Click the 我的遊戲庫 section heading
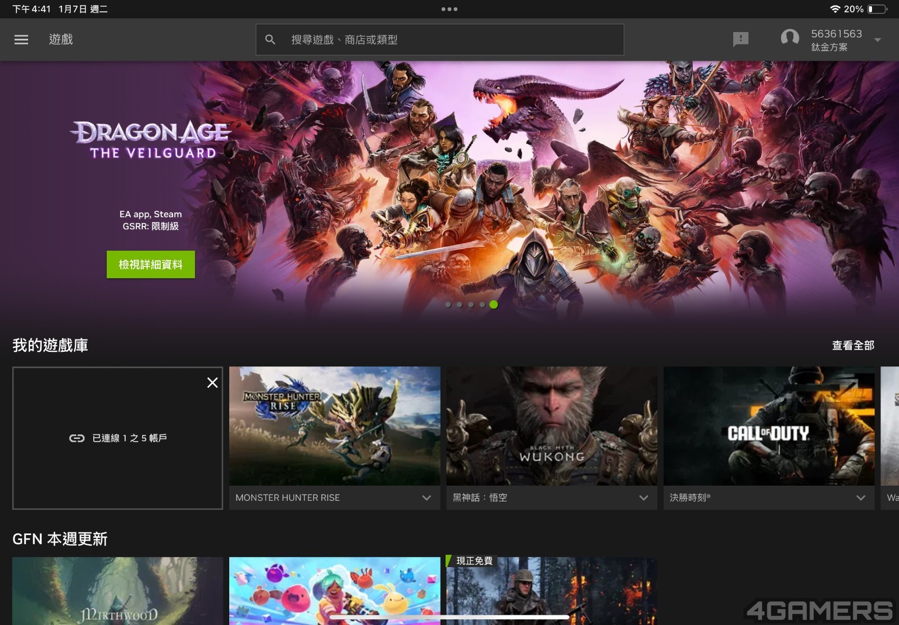The width and height of the screenshot is (899, 625). pos(50,345)
